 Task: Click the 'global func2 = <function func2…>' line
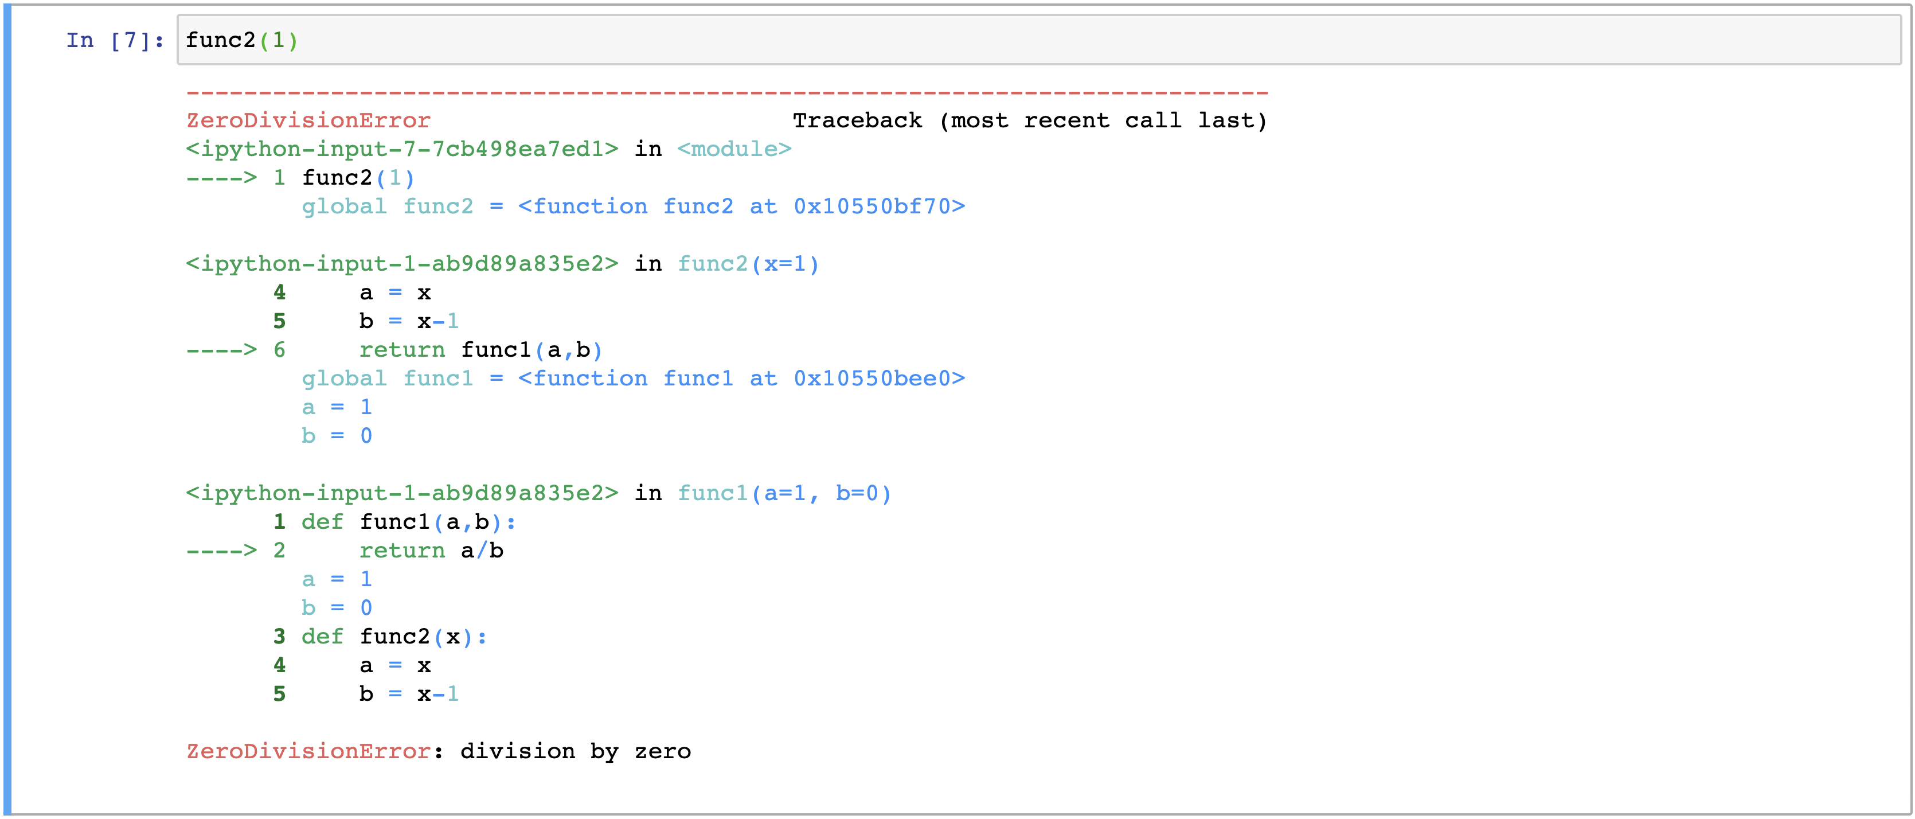tap(634, 207)
